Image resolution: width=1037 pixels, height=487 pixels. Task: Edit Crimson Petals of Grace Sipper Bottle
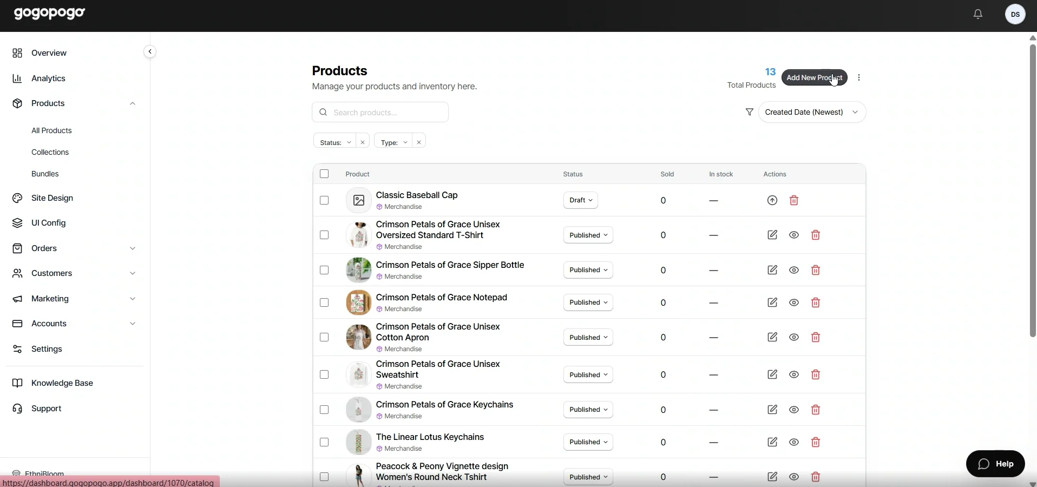772,270
